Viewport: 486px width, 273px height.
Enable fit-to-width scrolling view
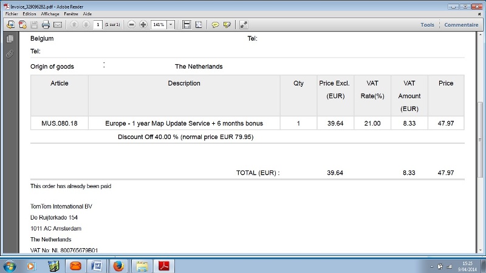pyautogui.click(x=187, y=25)
